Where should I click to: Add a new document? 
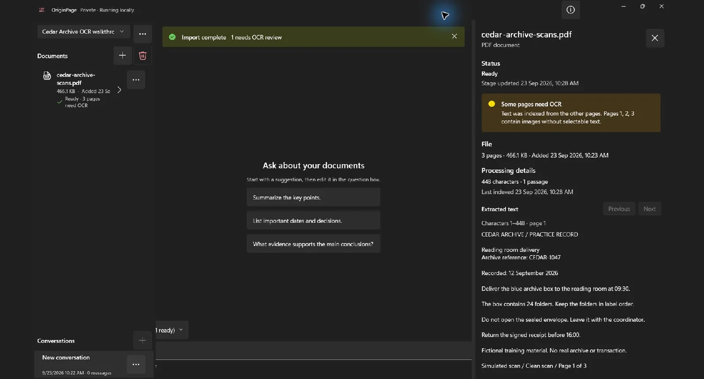click(x=122, y=55)
